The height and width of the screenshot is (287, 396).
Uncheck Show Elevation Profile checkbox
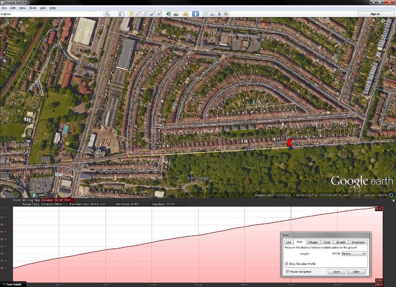click(x=287, y=264)
